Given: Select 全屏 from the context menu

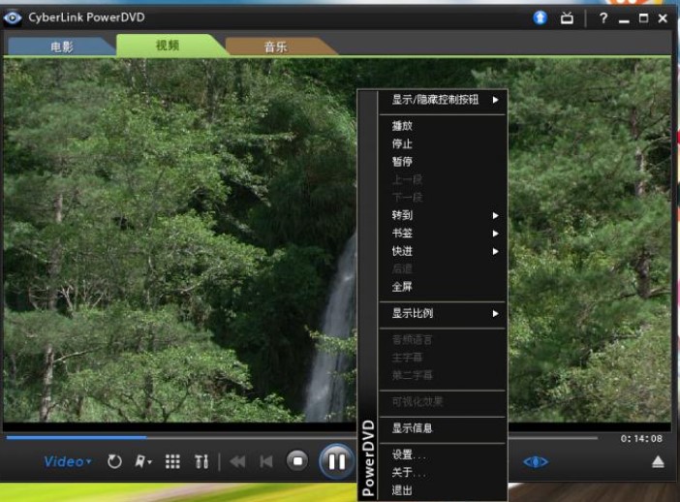Looking at the screenshot, I should click(403, 287).
